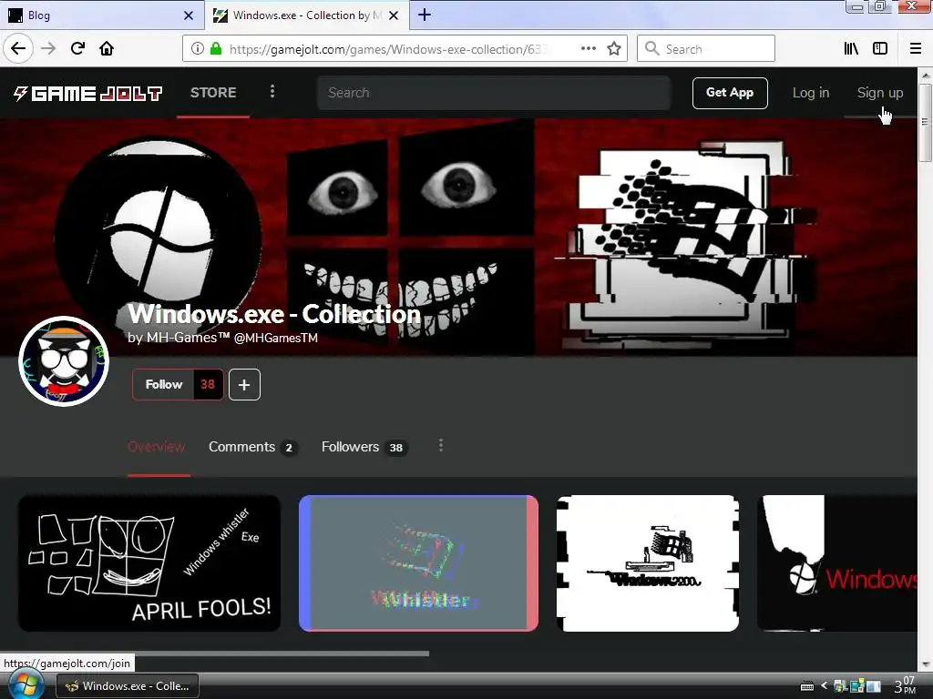Click the Windows.exe taskbar window button
The width and height of the screenshot is (933, 699).
[x=128, y=686]
